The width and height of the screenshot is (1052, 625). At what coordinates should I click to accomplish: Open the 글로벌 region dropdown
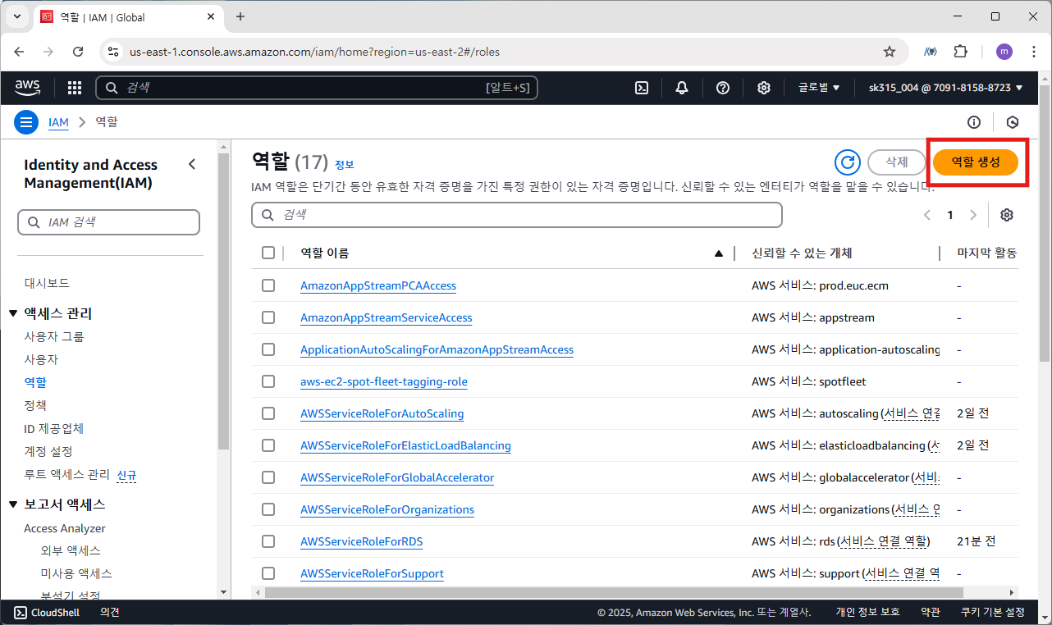pyautogui.click(x=819, y=88)
